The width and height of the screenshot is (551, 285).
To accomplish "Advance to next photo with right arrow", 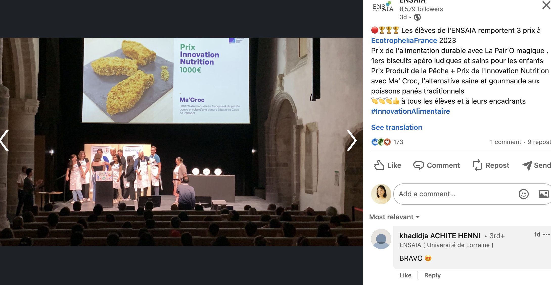I will coord(352,140).
